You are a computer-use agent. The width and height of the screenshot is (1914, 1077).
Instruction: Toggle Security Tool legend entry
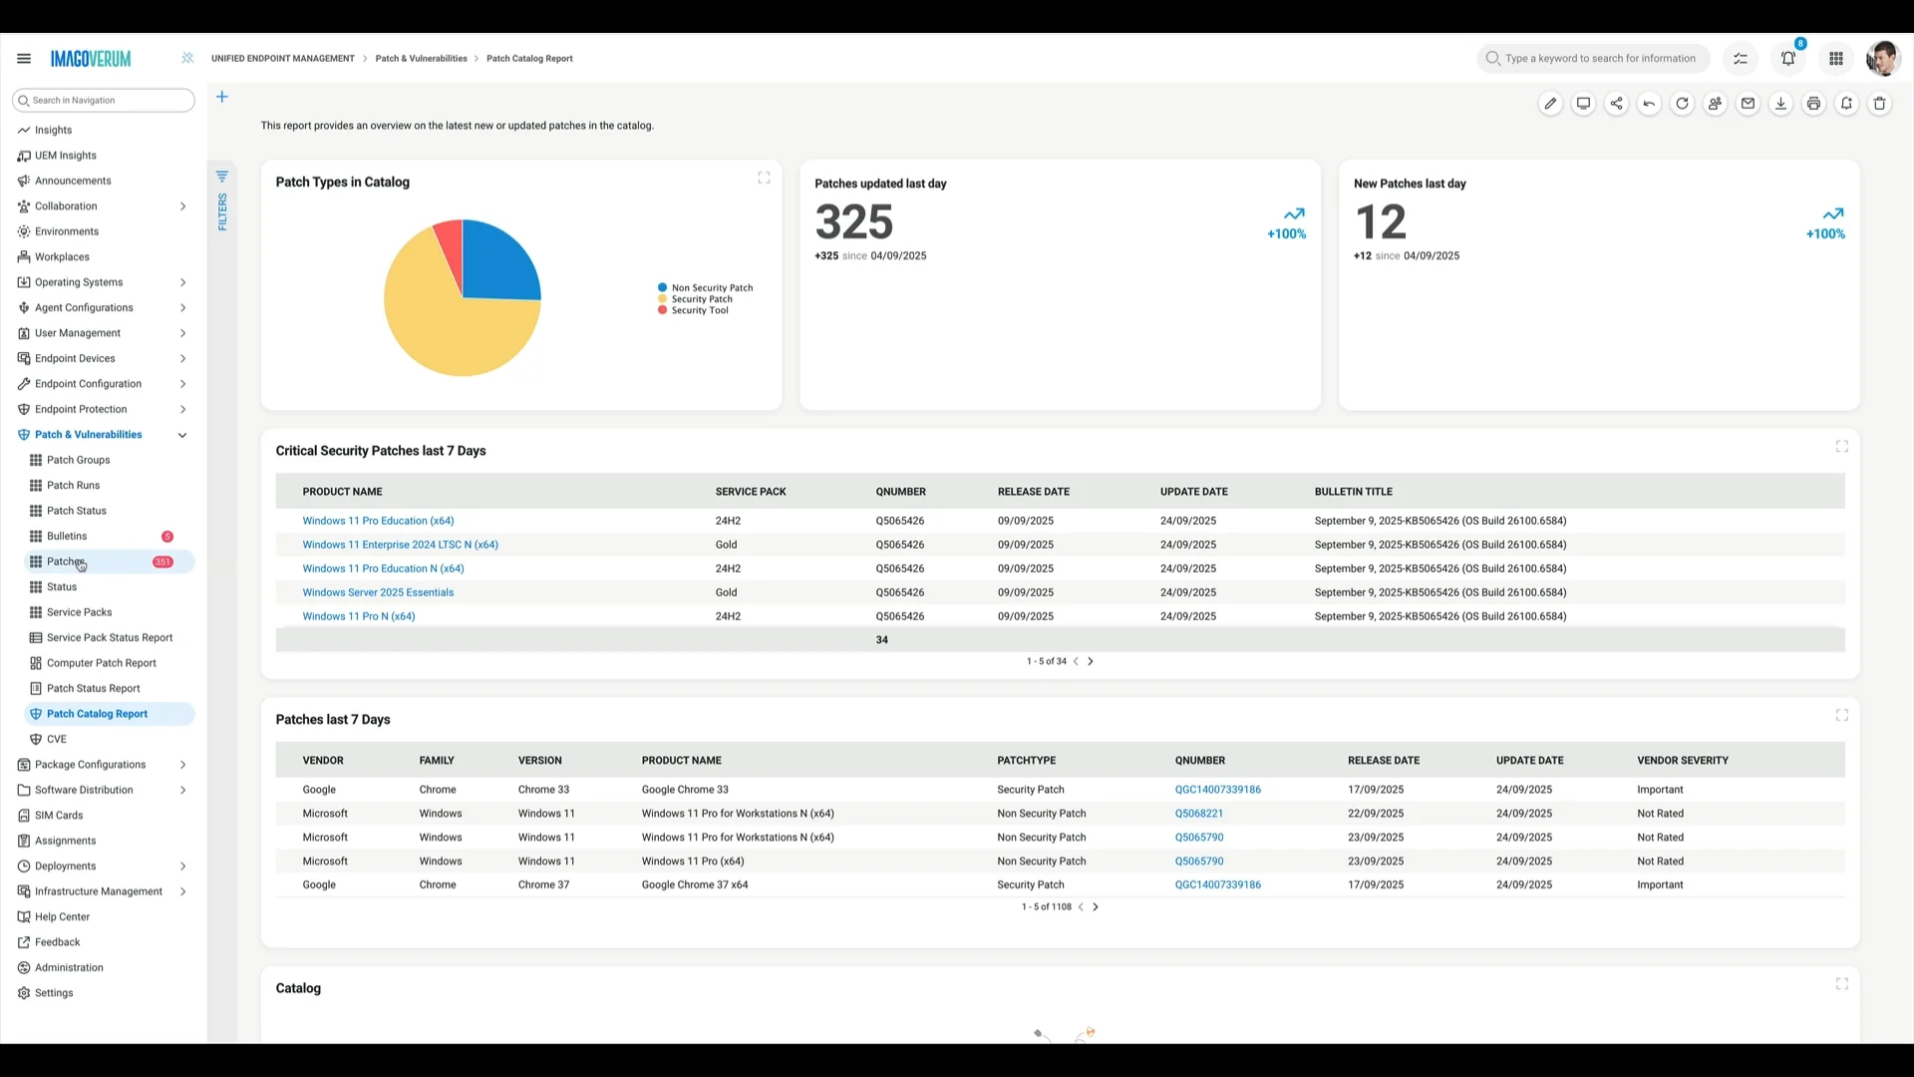point(693,310)
